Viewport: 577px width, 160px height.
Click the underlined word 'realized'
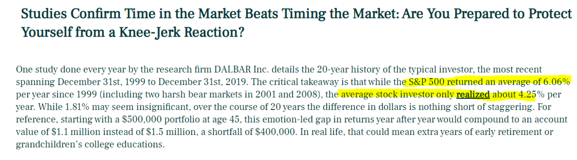click(x=473, y=95)
